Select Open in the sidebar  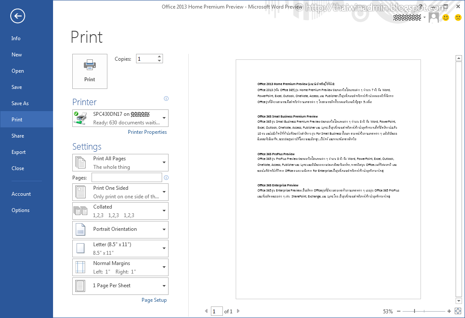pyautogui.click(x=27, y=71)
